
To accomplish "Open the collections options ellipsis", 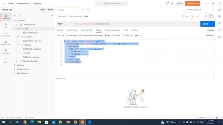I will click(52, 16).
